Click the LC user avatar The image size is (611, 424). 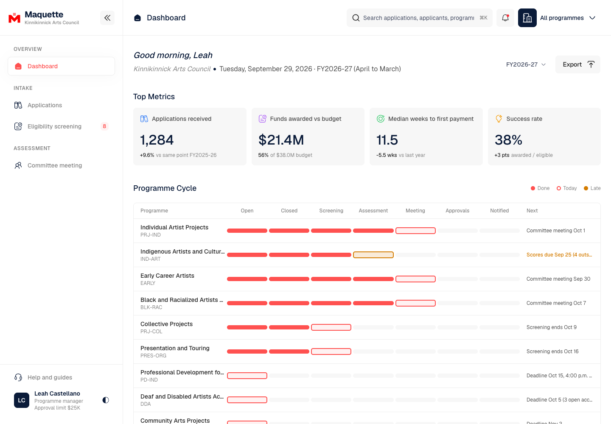pyautogui.click(x=22, y=400)
